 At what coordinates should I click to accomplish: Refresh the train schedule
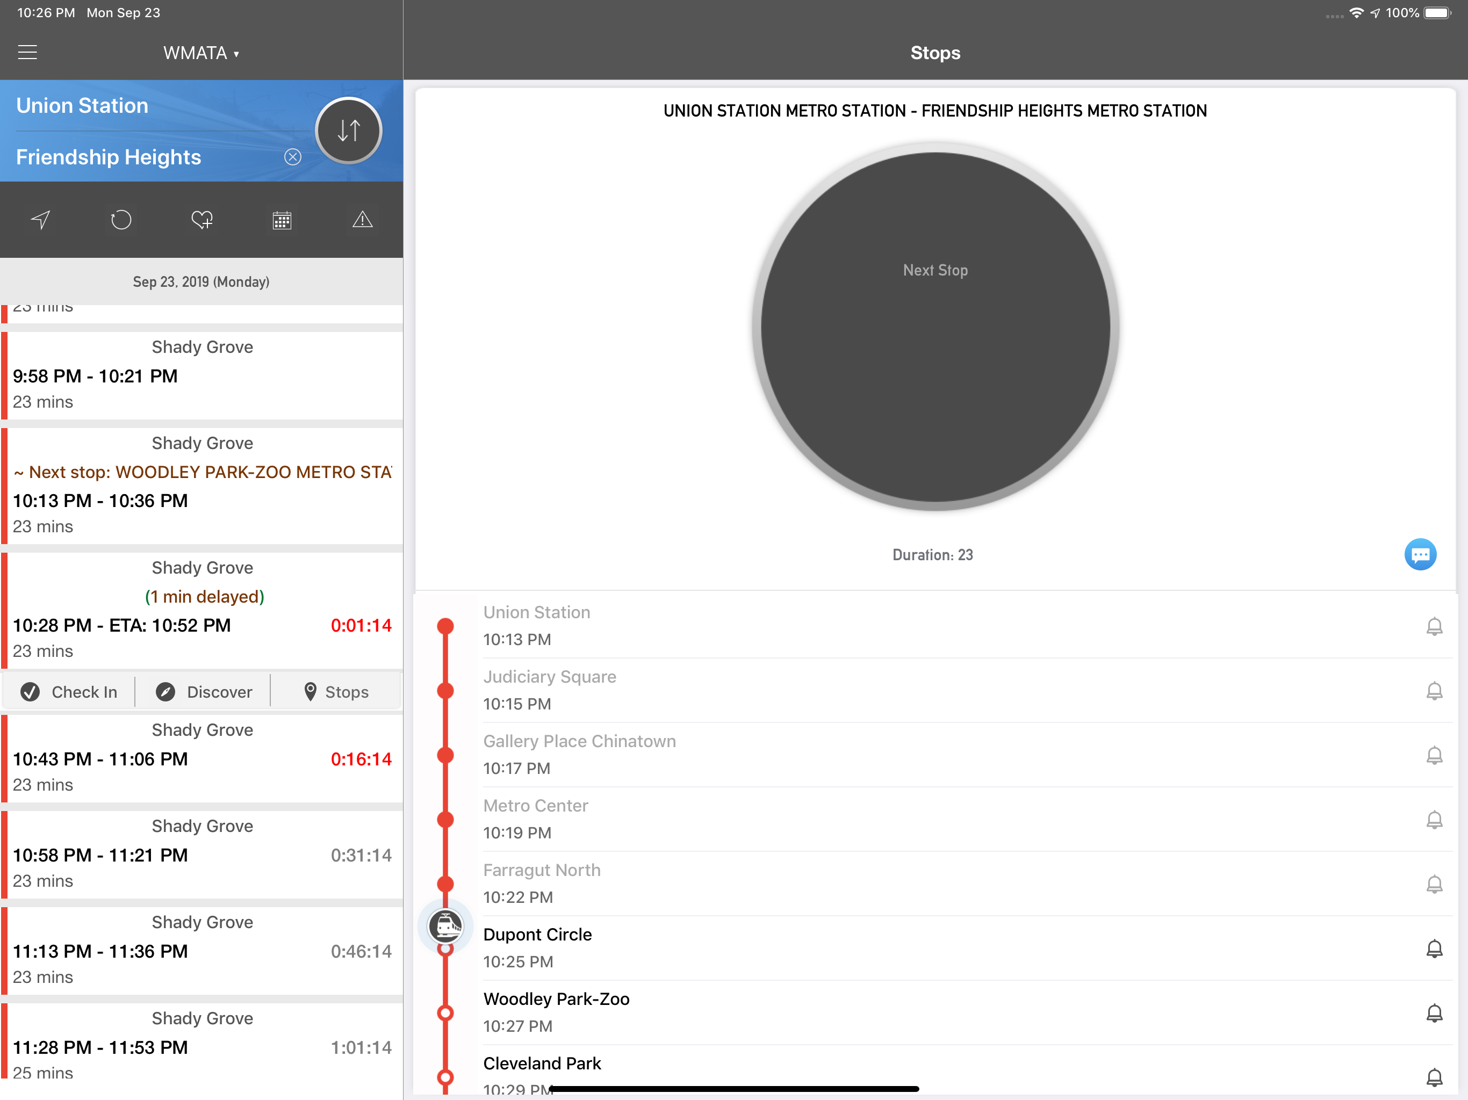121,220
